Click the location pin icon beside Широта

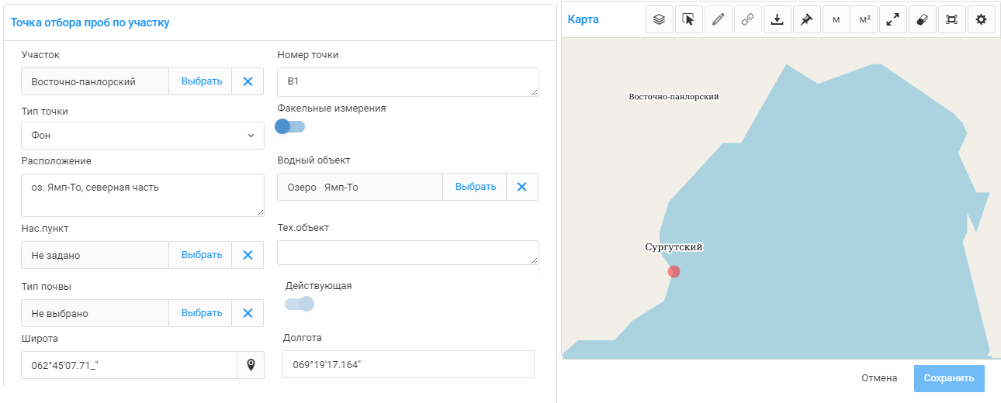click(x=251, y=365)
